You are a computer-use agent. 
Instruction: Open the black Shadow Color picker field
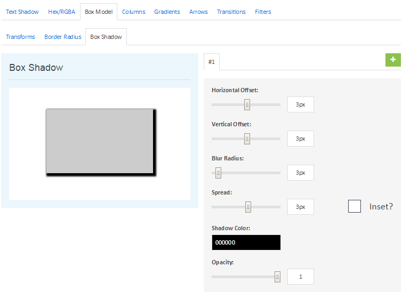(246, 242)
